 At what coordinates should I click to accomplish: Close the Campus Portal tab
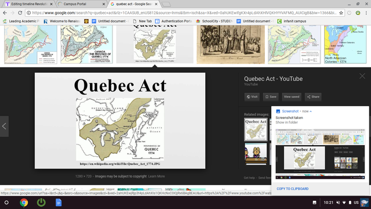104,4
